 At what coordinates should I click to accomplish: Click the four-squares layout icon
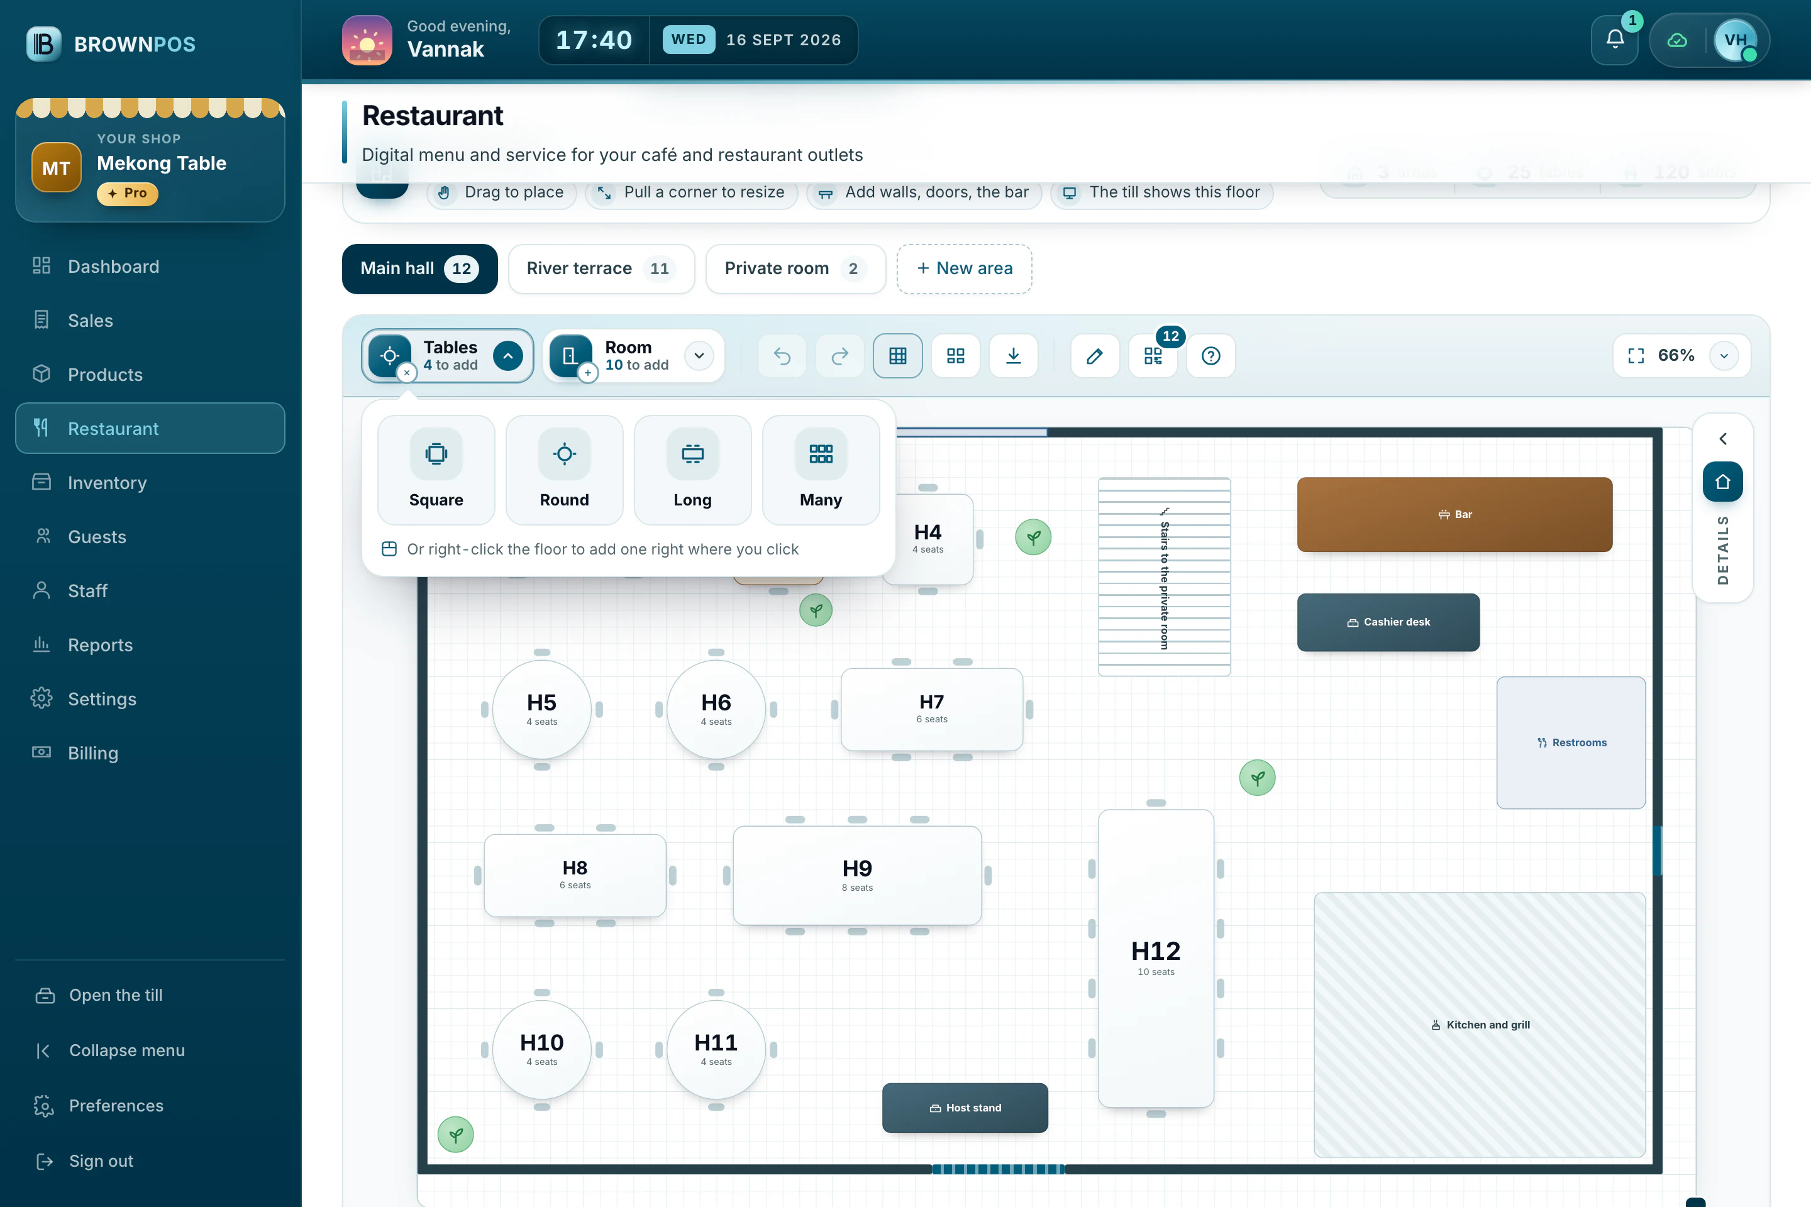click(956, 356)
